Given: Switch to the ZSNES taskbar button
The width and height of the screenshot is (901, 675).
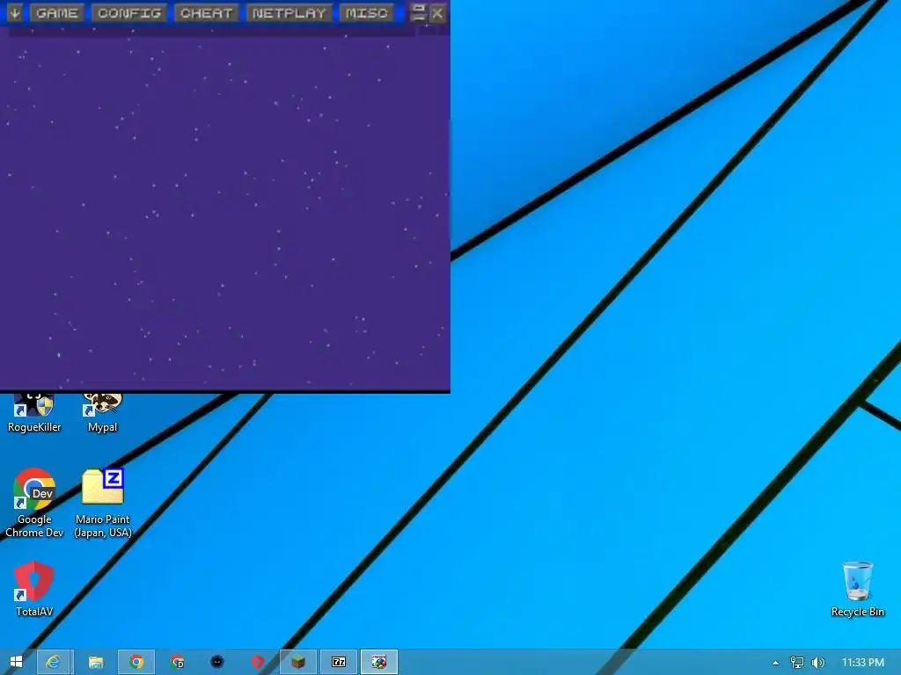Looking at the screenshot, I should pos(378,662).
